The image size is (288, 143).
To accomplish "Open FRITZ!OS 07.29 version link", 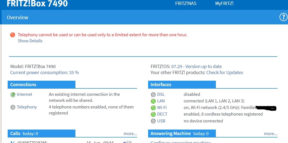I will (x=196, y=66).
